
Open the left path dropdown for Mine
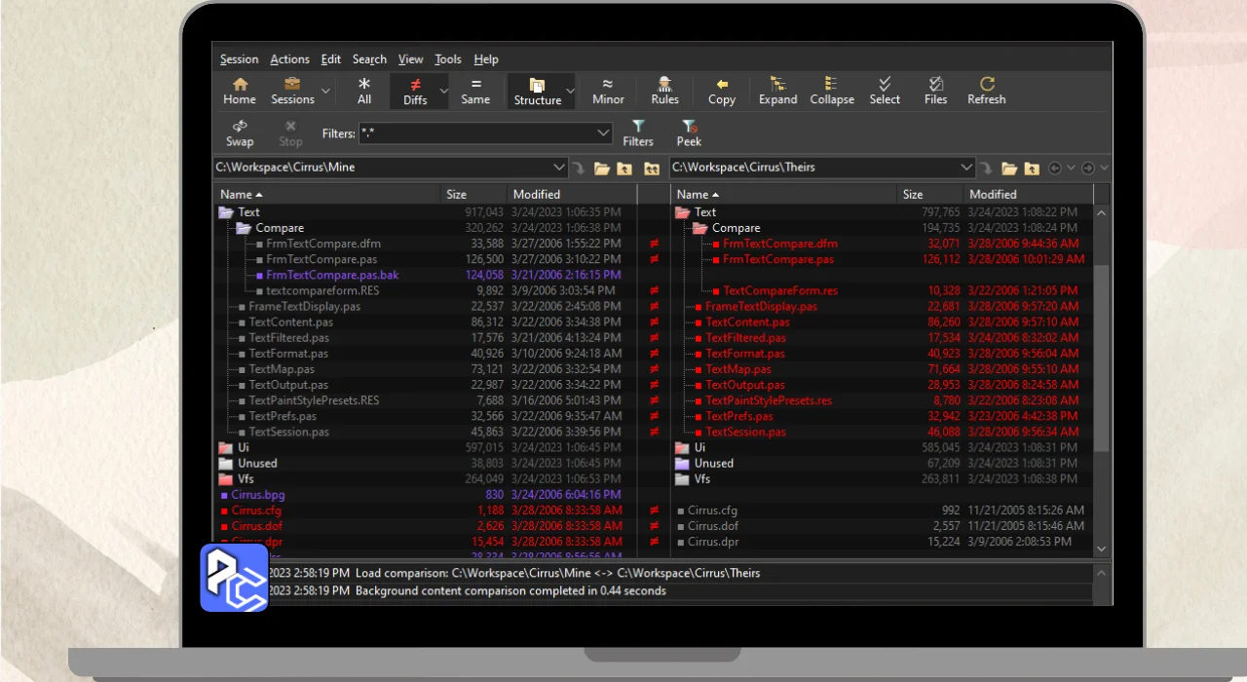click(558, 168)
